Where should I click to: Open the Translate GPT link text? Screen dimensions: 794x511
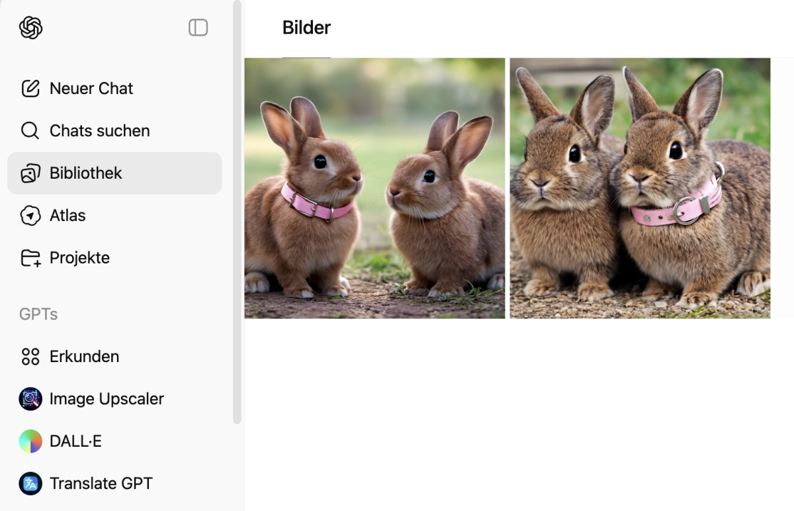pyautogui.click(x=101, y=484)
